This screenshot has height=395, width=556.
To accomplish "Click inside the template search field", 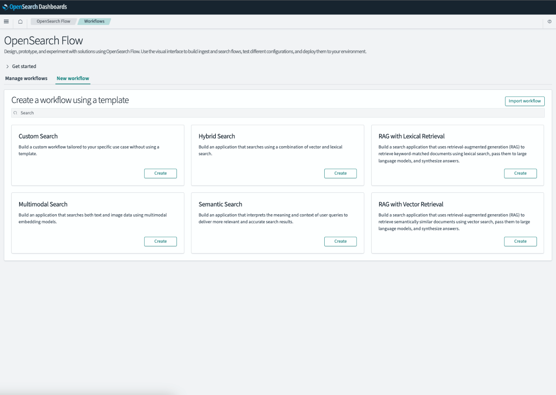I will (156, 113).
